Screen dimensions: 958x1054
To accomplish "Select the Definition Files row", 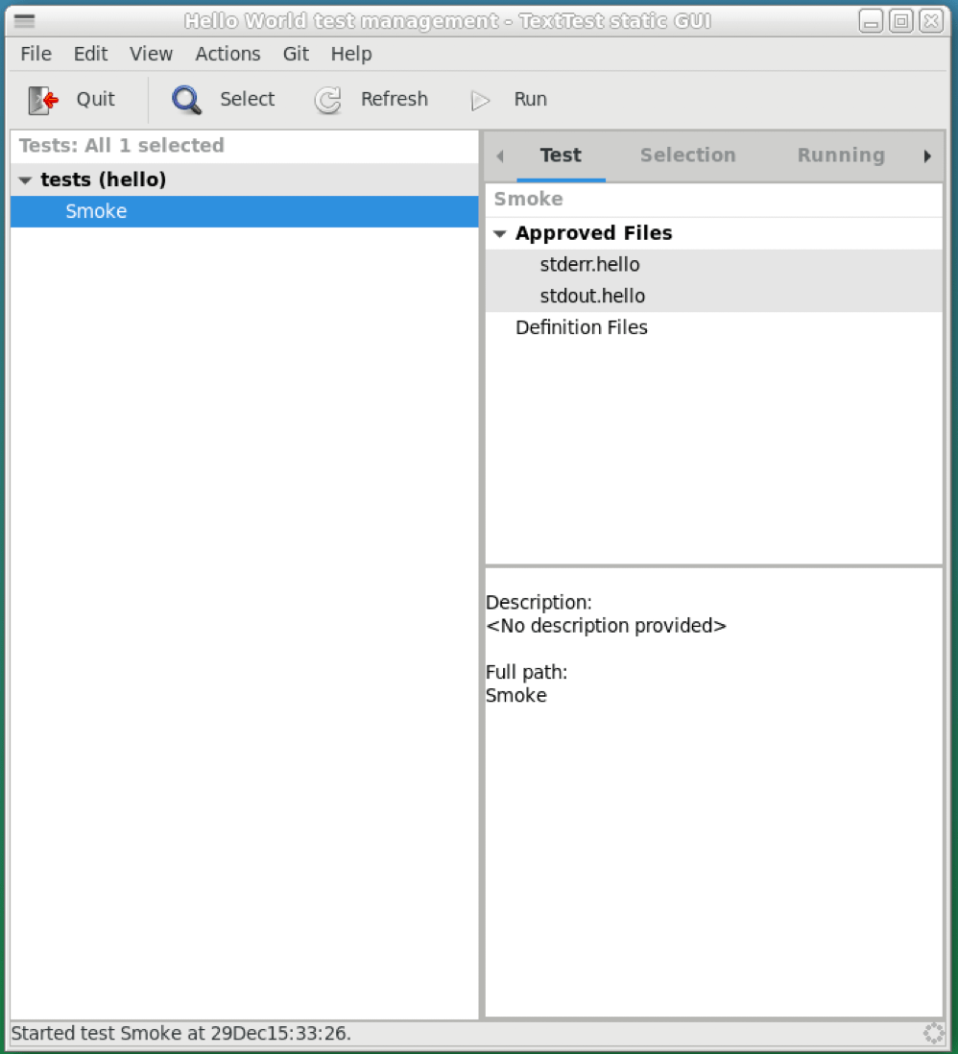I will tap(713, 327).
